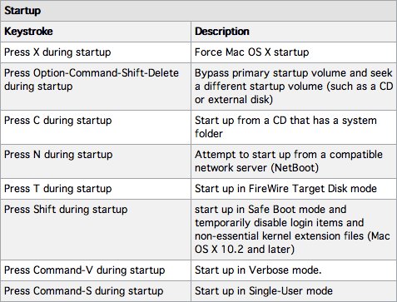Select the Description column header
Screen dimensions: 397x302
pos(222,32)
